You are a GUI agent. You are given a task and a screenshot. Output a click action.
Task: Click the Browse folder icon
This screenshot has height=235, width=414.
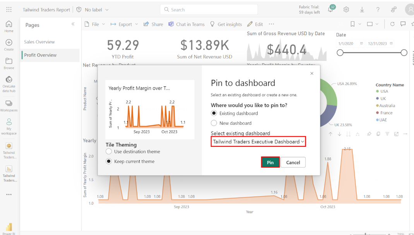9,61
